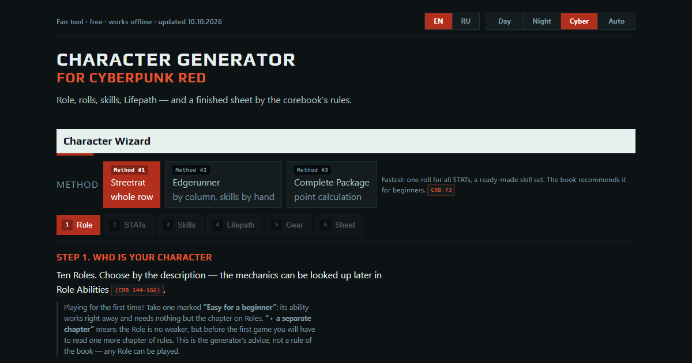Screen dimensions: 692x363
Task: Switch language to EN
Action: point(438,21)
